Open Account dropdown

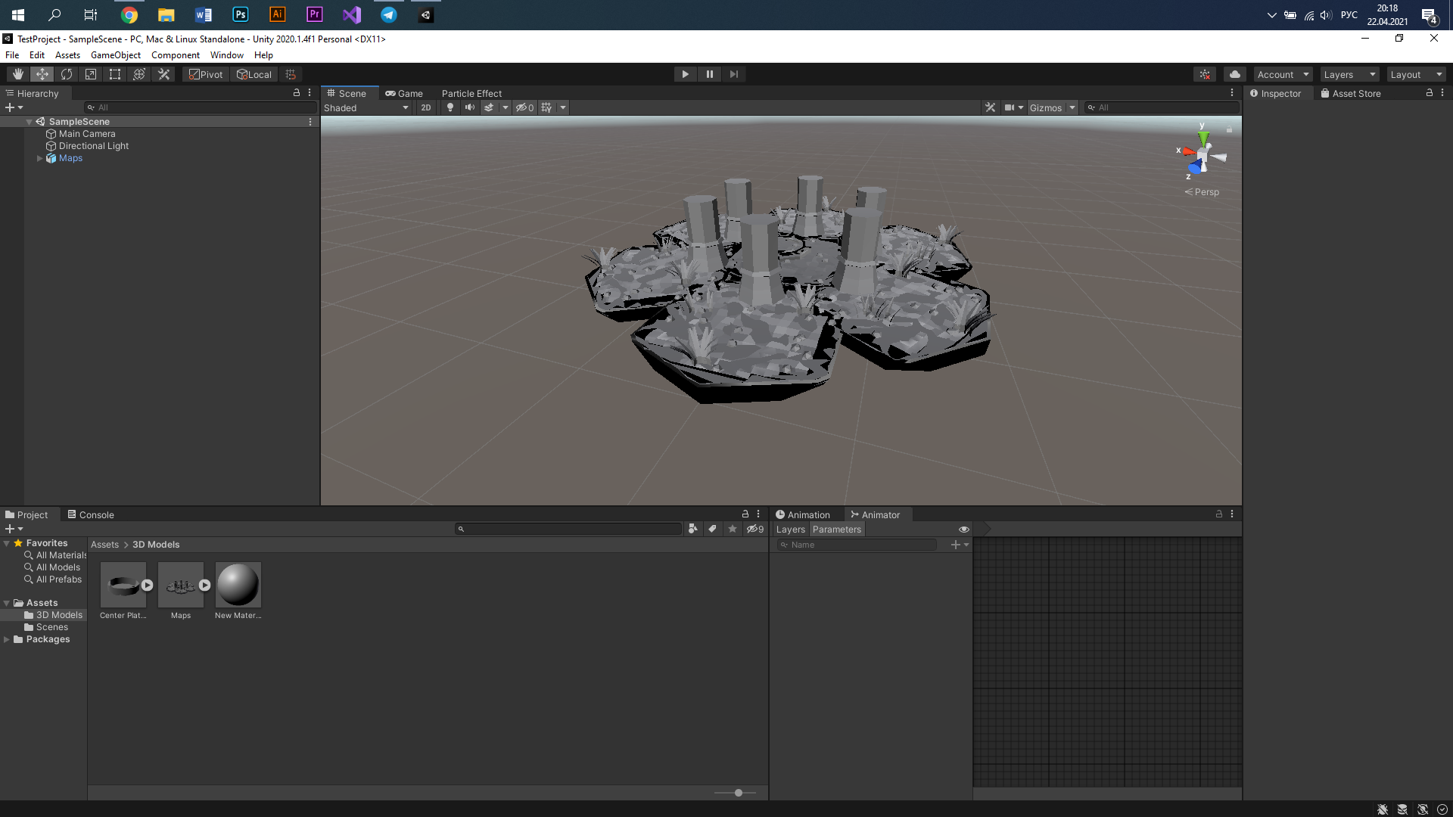coord(1283,74)
